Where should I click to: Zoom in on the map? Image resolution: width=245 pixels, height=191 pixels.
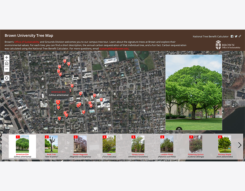pyautogui.click(x=7, y=58)
